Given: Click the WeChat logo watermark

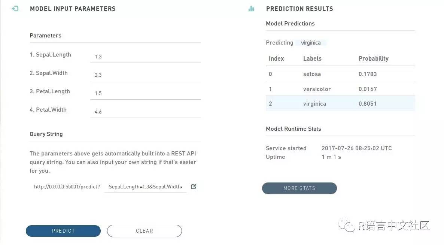Looking at the screenshot, I should coord(347,225).
